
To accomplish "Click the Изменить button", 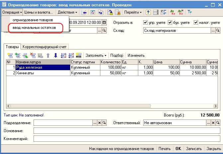I will point(136,55).
